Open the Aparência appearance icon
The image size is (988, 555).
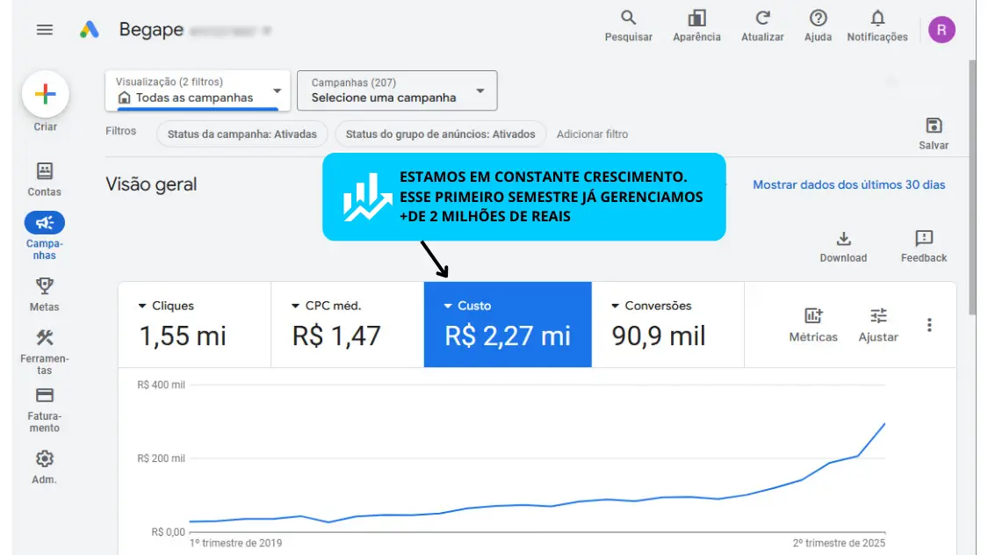(696, 18)
